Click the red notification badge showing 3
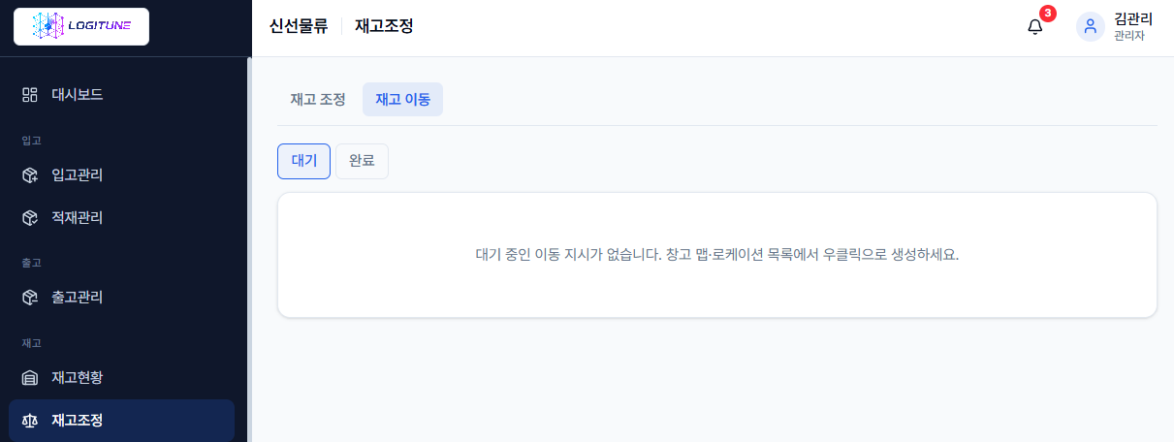 point(1047,14)
